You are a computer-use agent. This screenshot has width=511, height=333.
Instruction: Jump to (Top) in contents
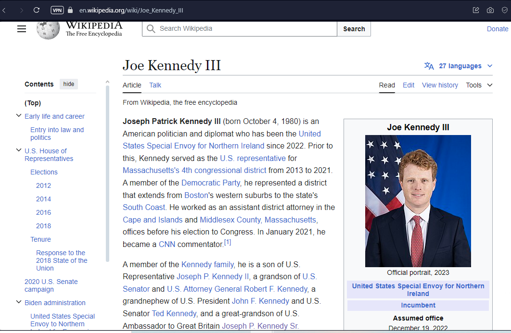[33, 103]
